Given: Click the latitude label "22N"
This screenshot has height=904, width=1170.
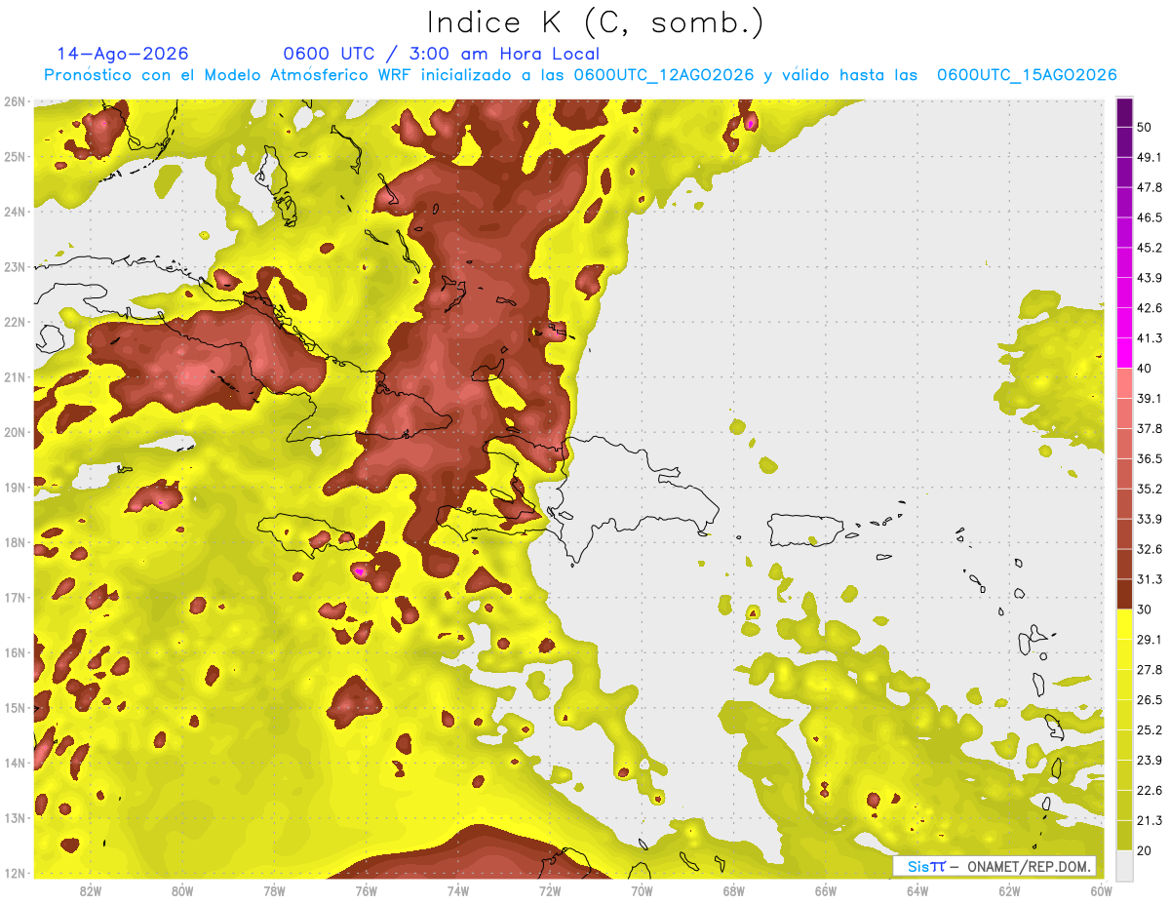Looking at the screenshot, I should 15,322.
